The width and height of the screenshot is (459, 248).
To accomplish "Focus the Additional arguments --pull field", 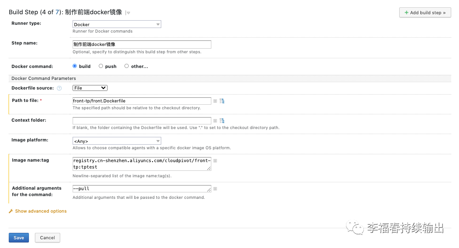I will click(142, 189).
